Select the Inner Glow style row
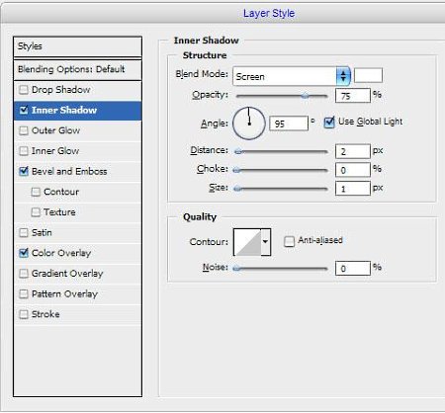The width and height of the screenshot is (445, 413). tap(78, 151)
